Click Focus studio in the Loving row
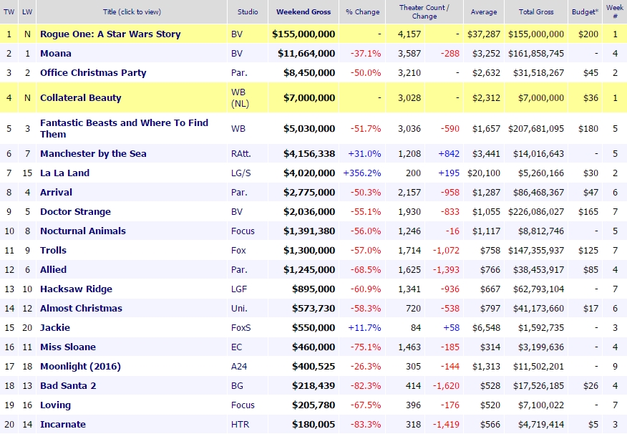This screenshot has height=434, width=627. pyautogui.click(x=243, y=405)
